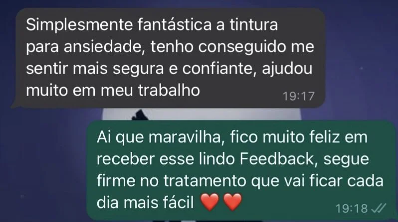Click the double check read receipt icon

point(379,209)
